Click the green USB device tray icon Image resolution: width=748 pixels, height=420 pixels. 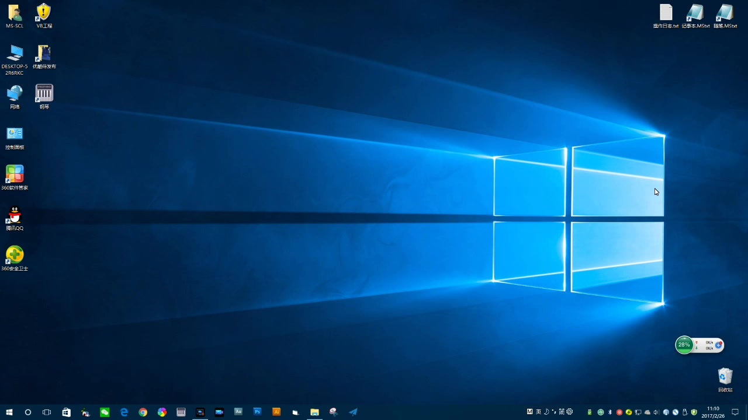(590, 412)
